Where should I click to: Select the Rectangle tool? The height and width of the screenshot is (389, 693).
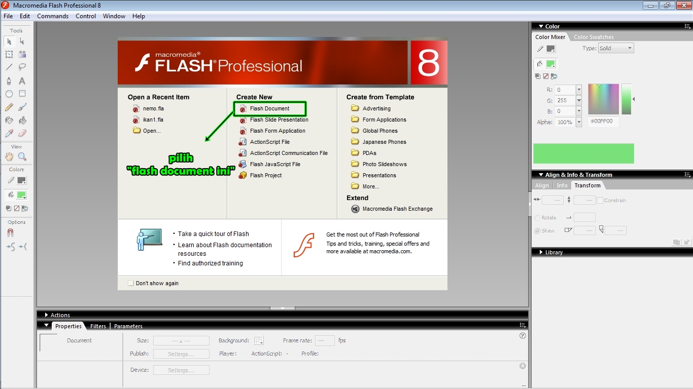22,94
